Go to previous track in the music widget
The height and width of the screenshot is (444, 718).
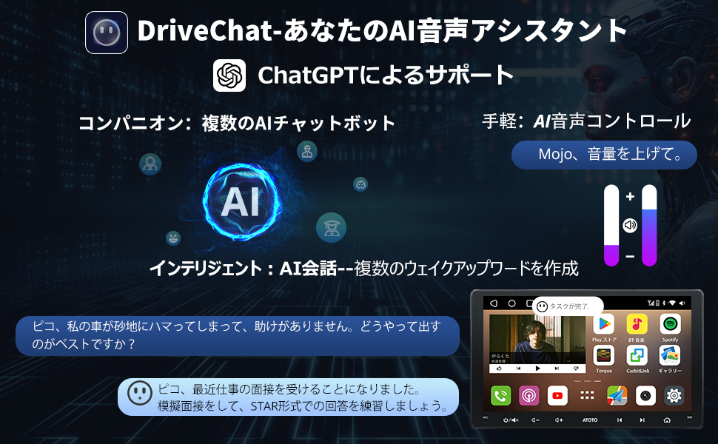pos(518,369)
